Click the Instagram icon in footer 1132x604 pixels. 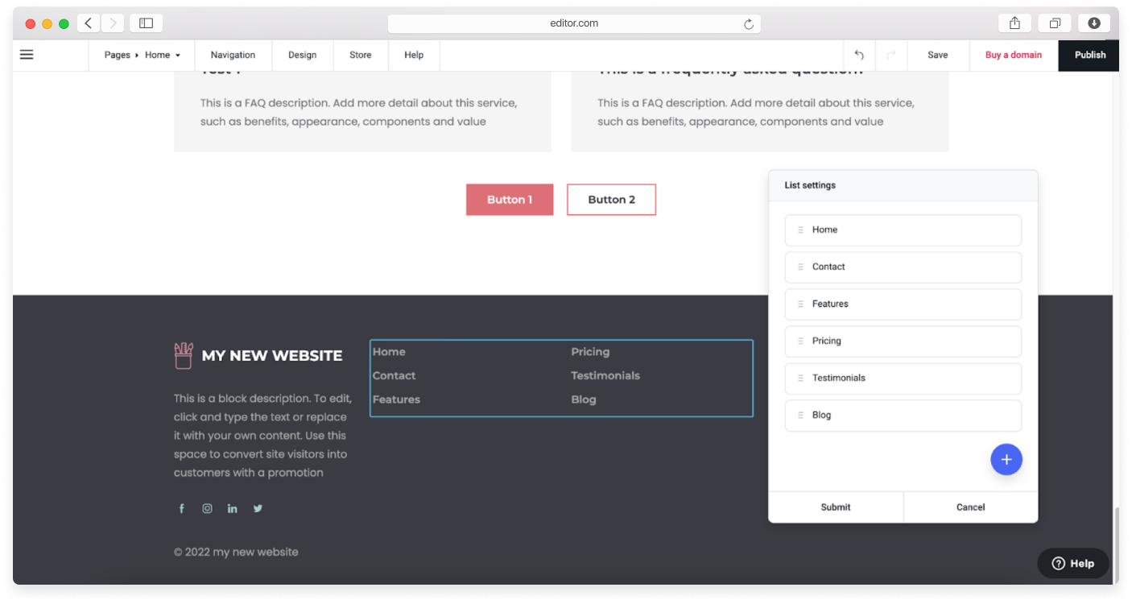point(207,508)
